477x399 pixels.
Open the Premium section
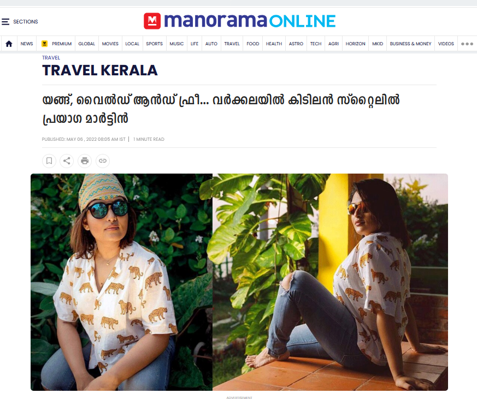pos(56,44)
